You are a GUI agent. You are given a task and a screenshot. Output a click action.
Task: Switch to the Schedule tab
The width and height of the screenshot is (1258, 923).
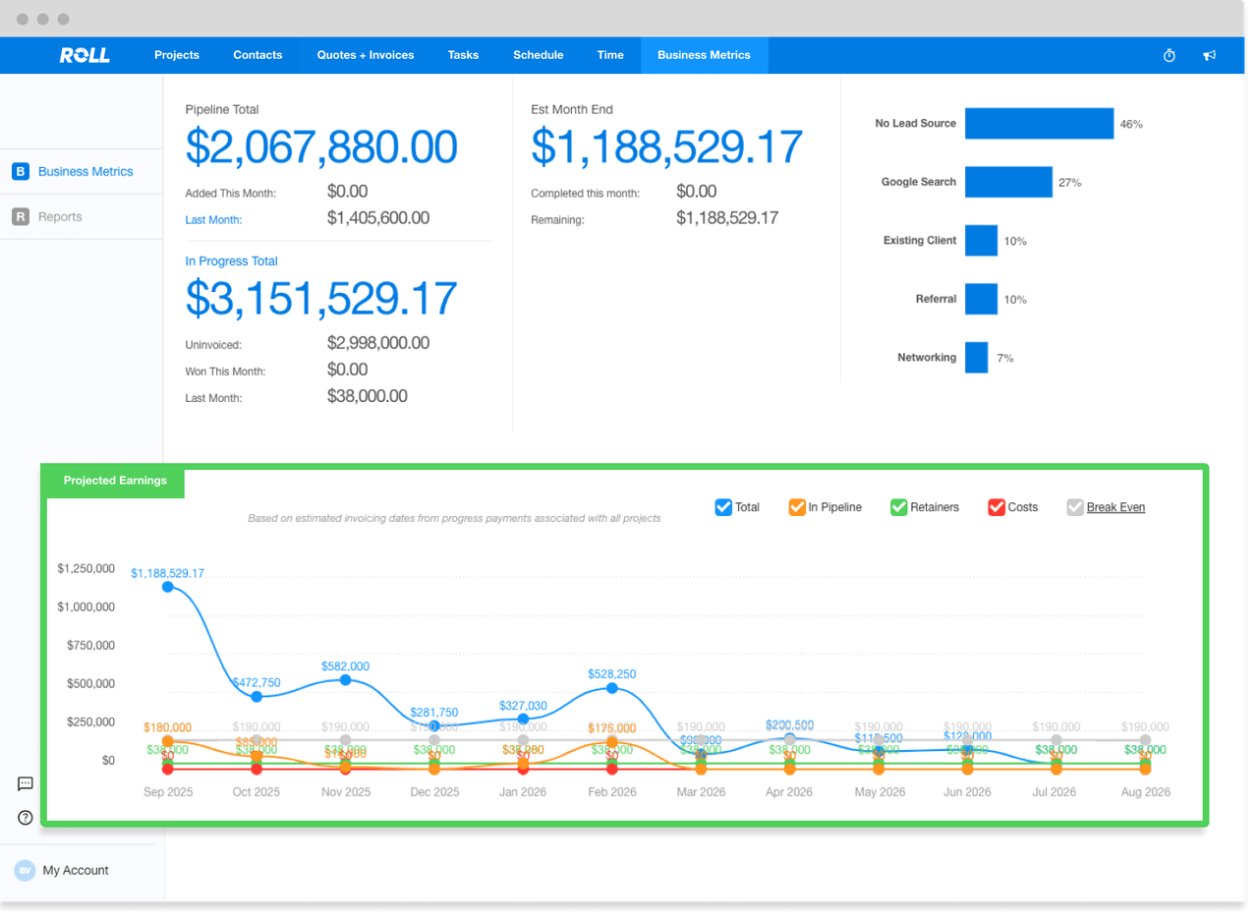538,56
